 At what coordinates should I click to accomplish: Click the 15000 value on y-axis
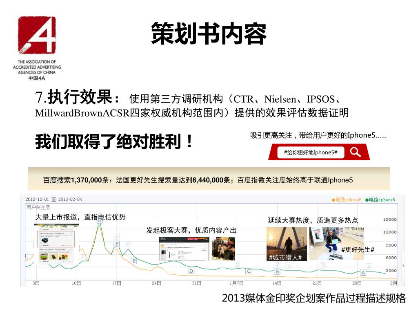pos(390,219)
